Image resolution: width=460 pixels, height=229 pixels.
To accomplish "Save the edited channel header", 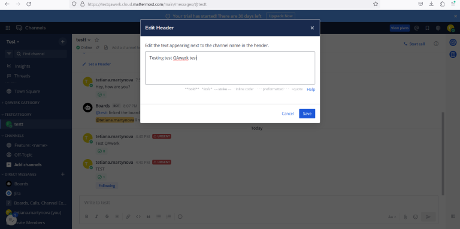I will click(x=307, y=114).
